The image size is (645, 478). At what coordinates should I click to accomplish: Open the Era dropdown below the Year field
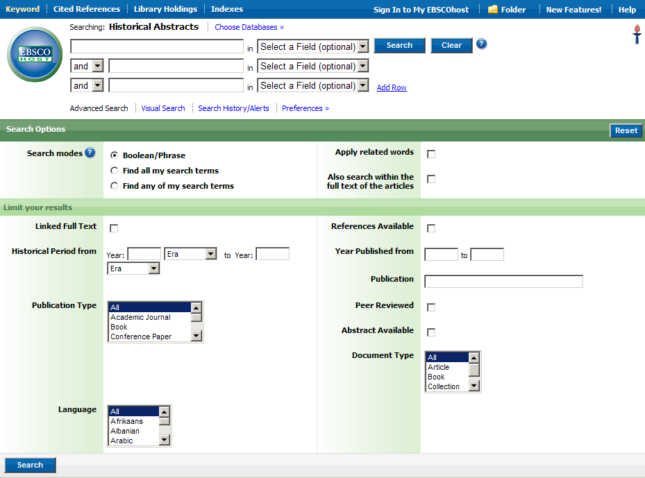point(133,268)
